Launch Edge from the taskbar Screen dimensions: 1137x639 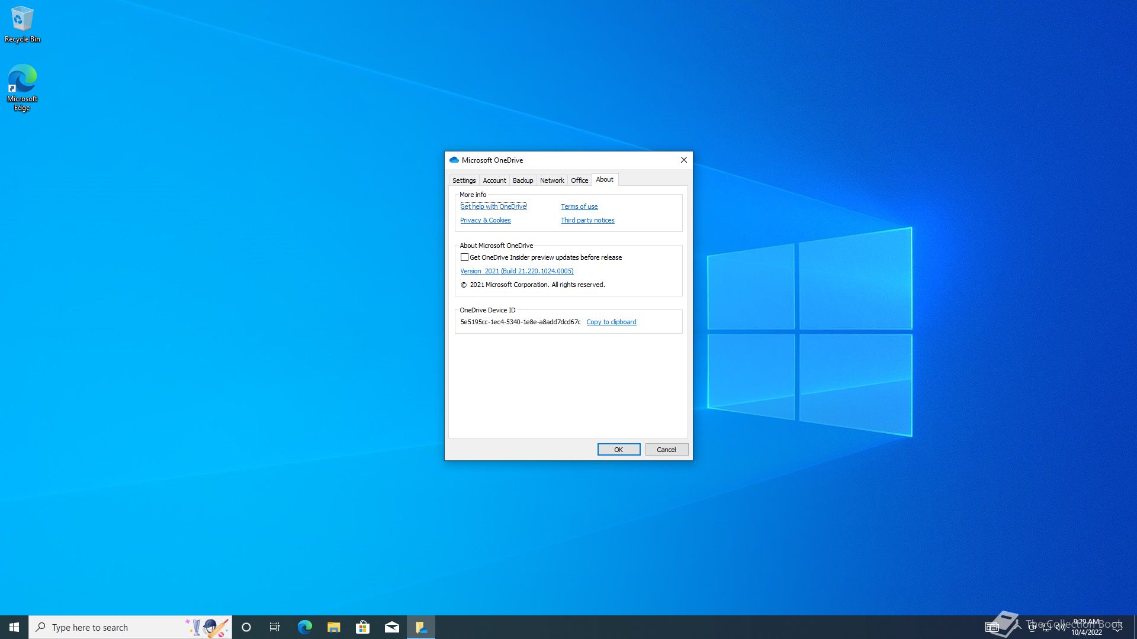[304, 627]
